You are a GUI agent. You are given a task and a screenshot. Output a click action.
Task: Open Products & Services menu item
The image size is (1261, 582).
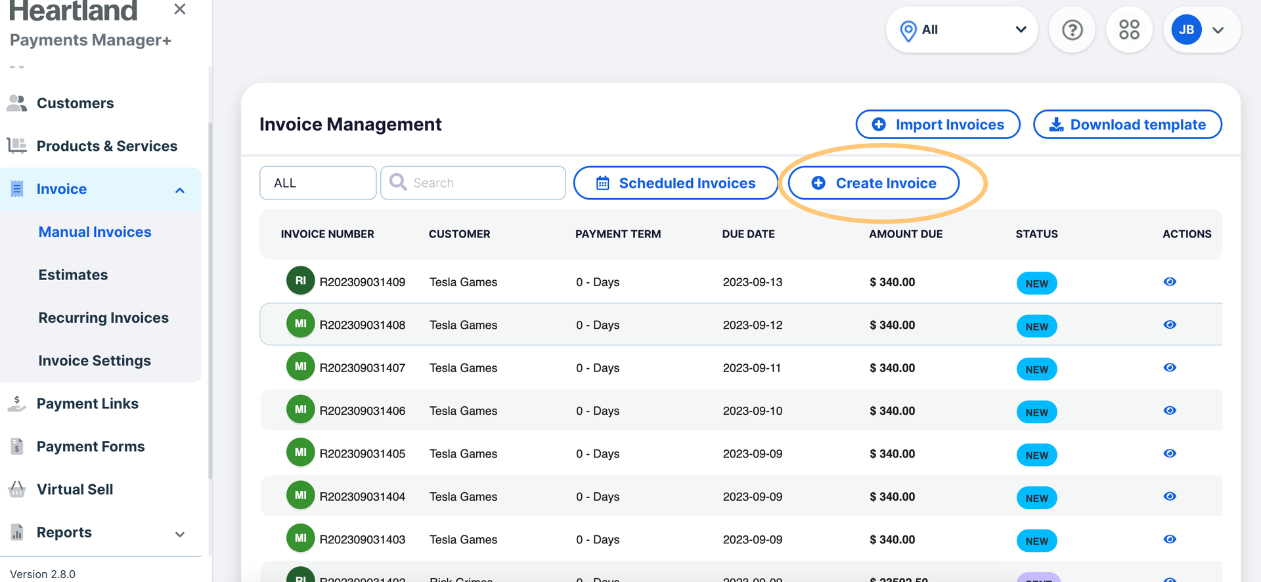(107, 146)
